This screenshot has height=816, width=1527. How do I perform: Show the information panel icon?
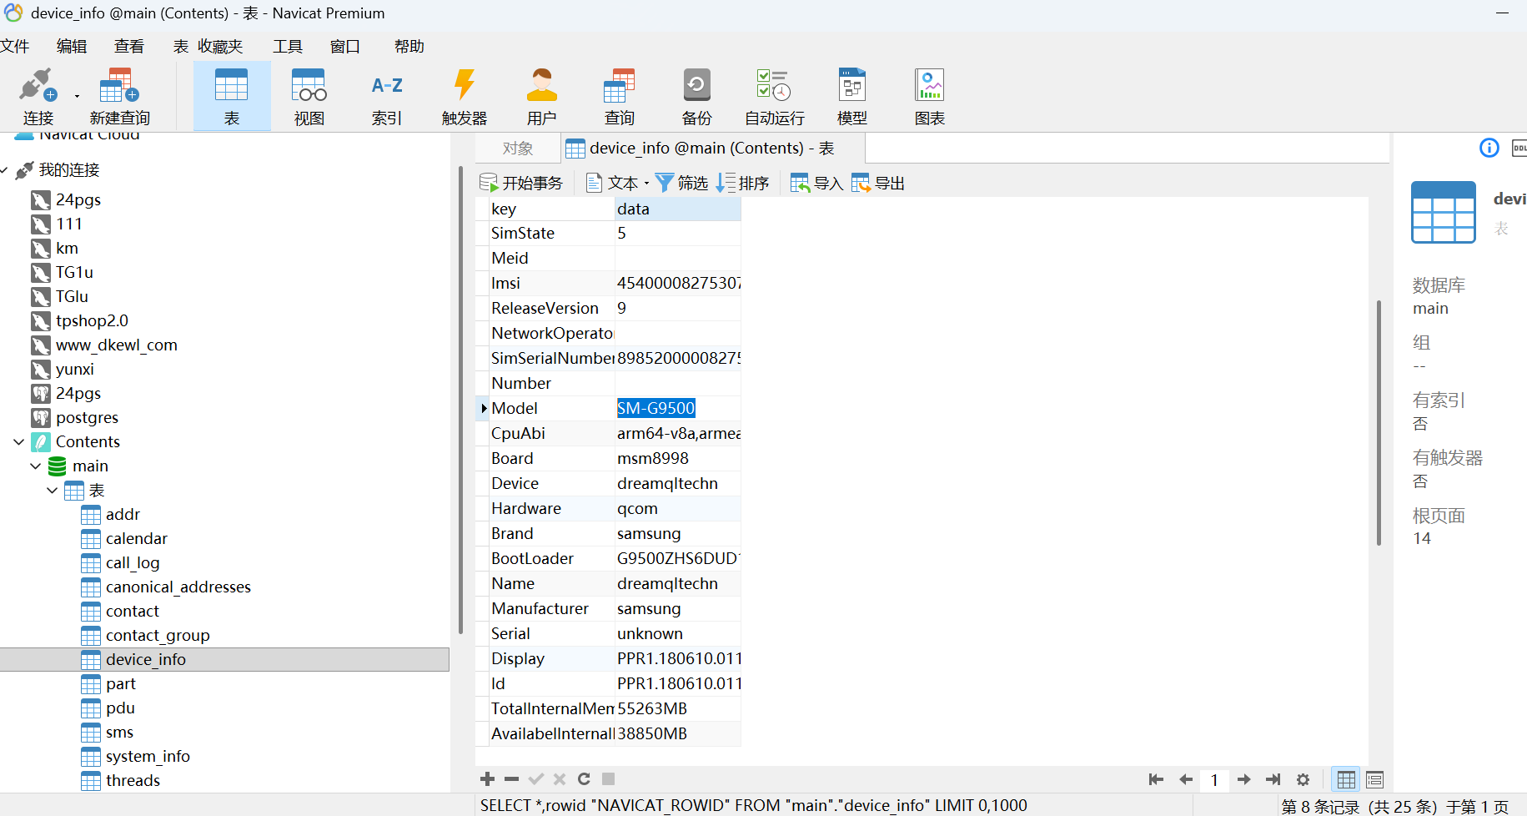coord(1489,148)
